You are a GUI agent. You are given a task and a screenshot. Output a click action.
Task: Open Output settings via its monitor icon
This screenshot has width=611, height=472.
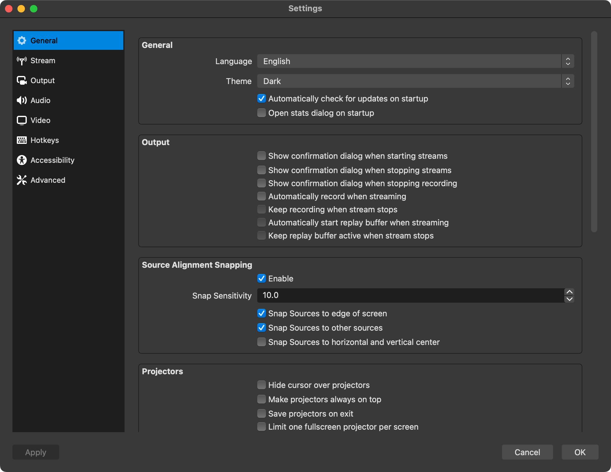click(x=22, y=80)
